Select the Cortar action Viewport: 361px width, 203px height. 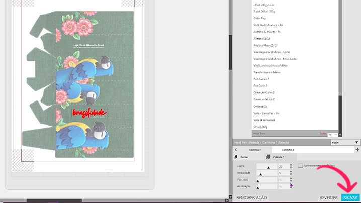point(244,157)
